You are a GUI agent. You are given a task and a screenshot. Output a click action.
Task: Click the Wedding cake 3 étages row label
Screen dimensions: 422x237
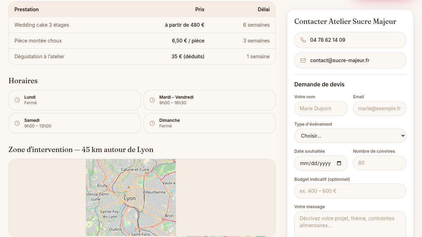41,25
